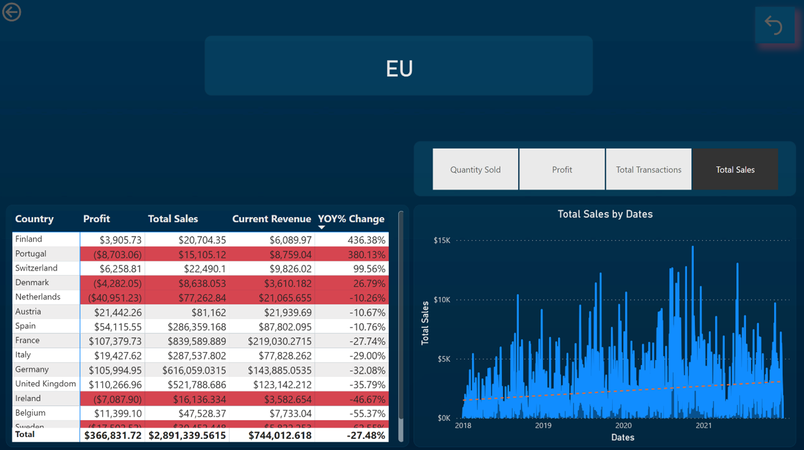
Task: Select the Total Sales button
Action: (735, 170)
